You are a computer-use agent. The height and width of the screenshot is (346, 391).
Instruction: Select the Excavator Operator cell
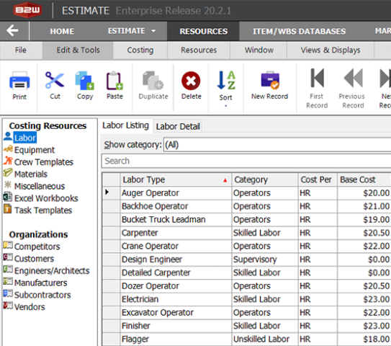pos(176,313)
